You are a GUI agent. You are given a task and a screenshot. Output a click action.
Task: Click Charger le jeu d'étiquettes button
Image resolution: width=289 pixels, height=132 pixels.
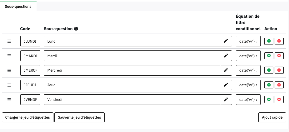coord(28,117)
